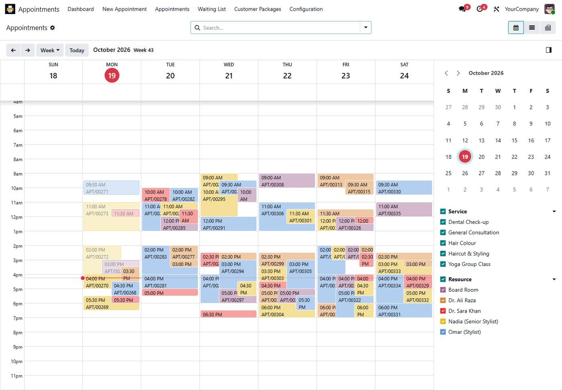Toggle the side panel icon
The image size is (562, 390).
[549, 50]
